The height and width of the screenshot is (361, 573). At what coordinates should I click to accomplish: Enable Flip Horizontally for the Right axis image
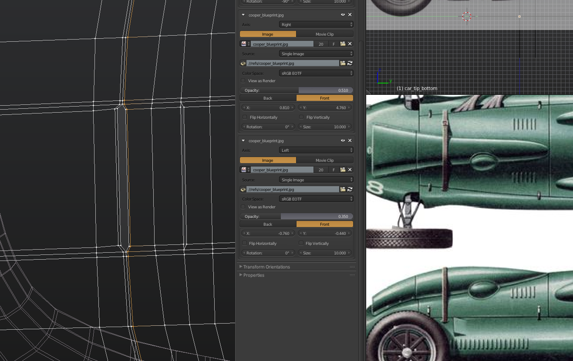[245, 117]
